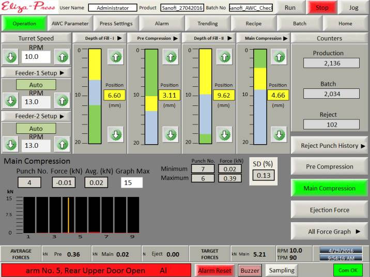Toggle Feeder-2 Auto mode
The image size is (370, 277).
(36, 128)
